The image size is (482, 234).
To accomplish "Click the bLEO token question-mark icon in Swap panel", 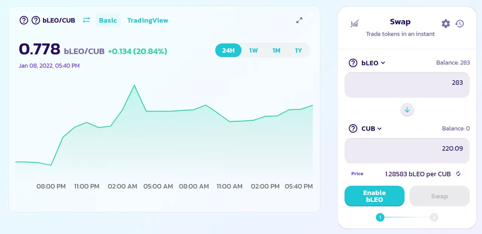I will (x=353, y=63).
